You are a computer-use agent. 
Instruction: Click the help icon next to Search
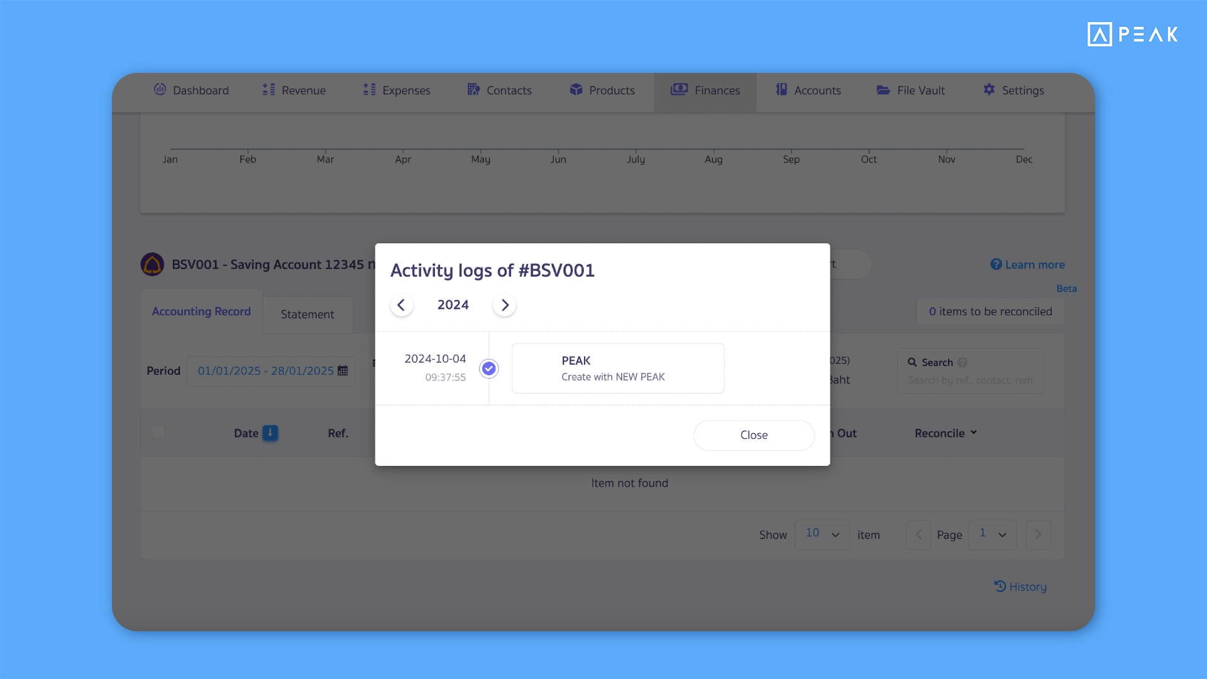962,363
